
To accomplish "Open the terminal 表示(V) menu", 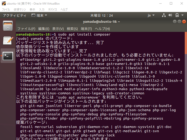I will (x=58, y=29).
